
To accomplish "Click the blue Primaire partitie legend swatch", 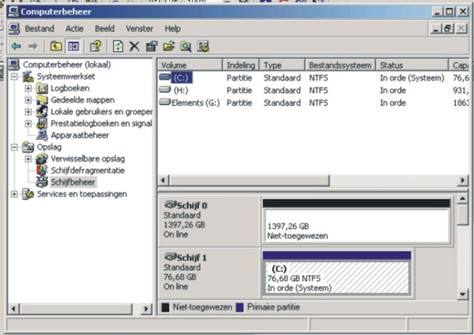I will (x=240, y=308).
